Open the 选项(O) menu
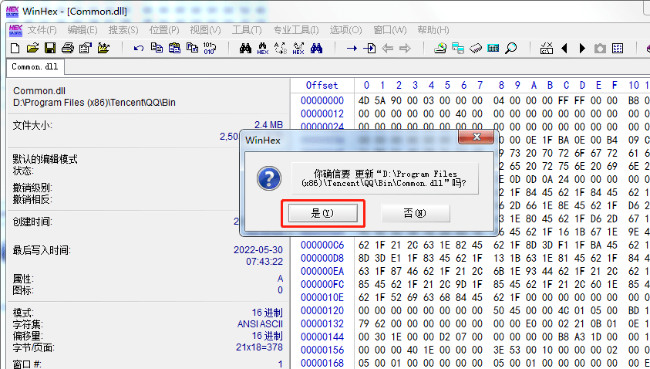This screenshot has height=369, width=650. pos(345,30)
